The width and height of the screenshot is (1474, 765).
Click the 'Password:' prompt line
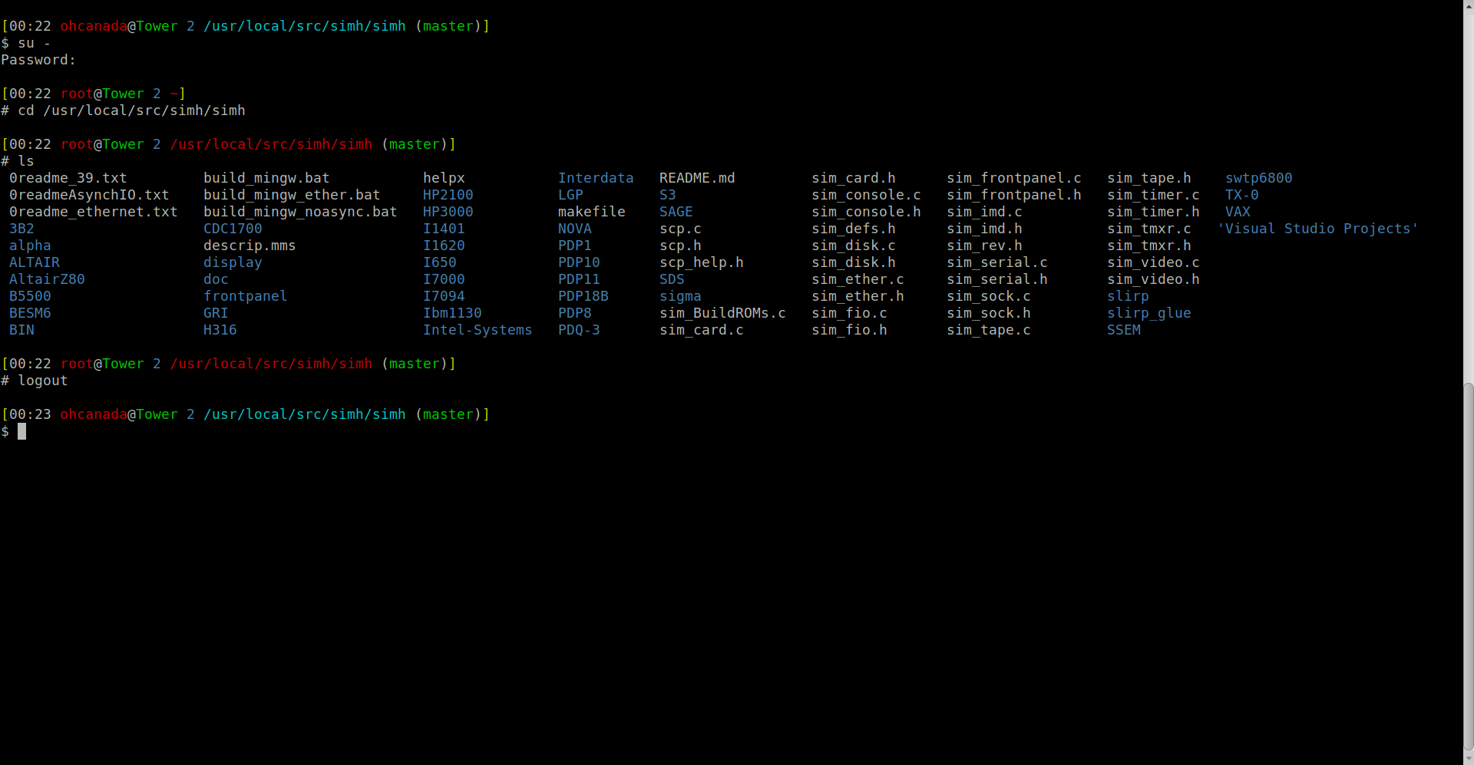click(x=38, y=60)
